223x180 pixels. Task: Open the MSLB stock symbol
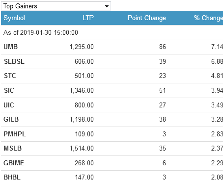(x=13, y=149)
